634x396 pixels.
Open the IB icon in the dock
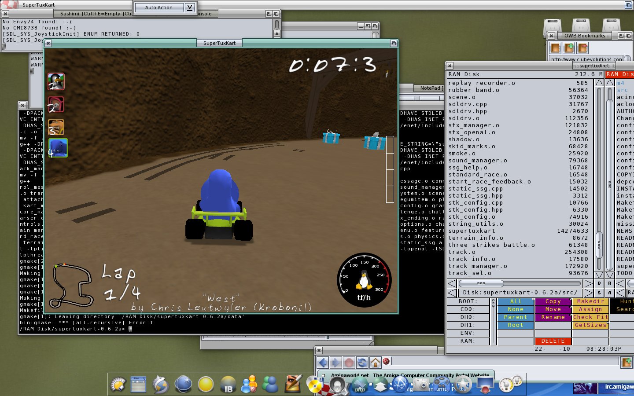click(x=228, y=385)
